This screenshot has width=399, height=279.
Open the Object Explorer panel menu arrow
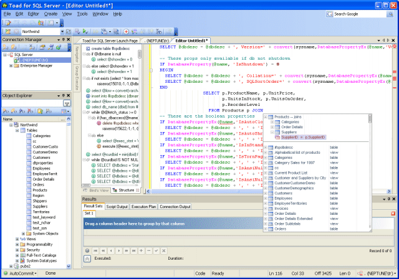coord(59,96)
